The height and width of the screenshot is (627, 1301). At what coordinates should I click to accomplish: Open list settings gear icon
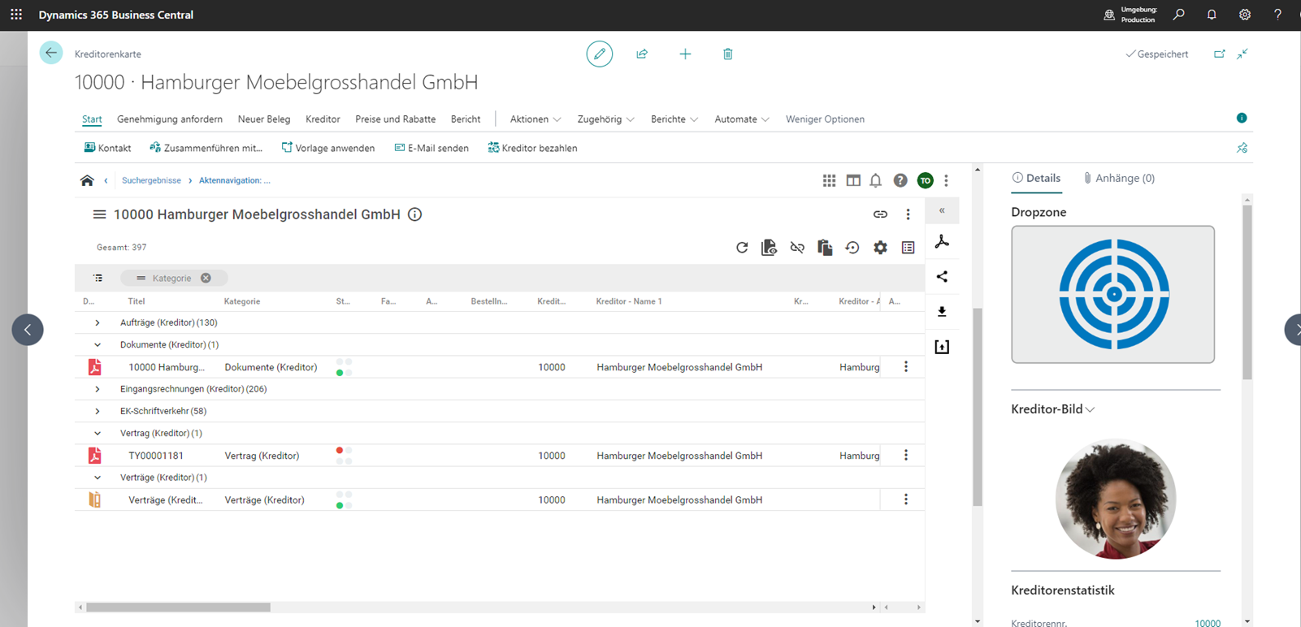coord(880,248)
